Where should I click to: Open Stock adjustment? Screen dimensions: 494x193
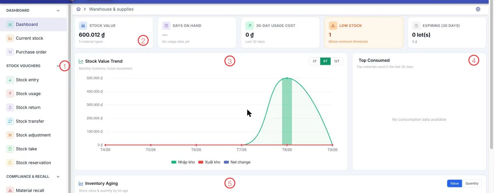[33, 135]
